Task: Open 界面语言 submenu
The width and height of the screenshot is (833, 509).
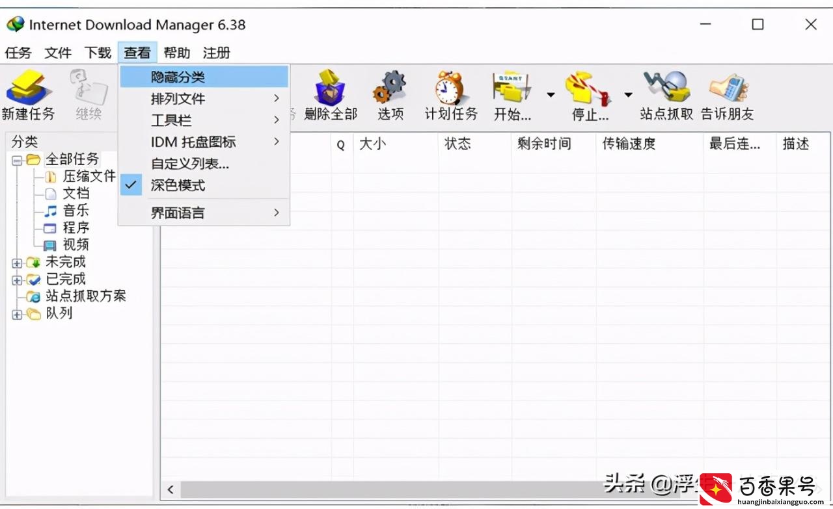Action: (204, 213)
